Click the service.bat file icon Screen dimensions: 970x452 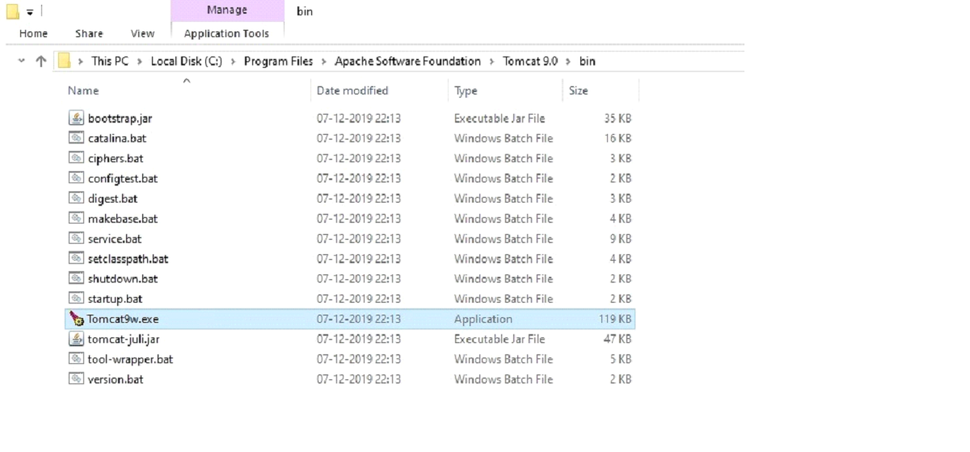tap(76, 239)
